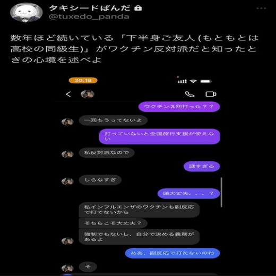Click the battery indicator in status bar
This screenshot has width=276, height=276.
[206, 81]
